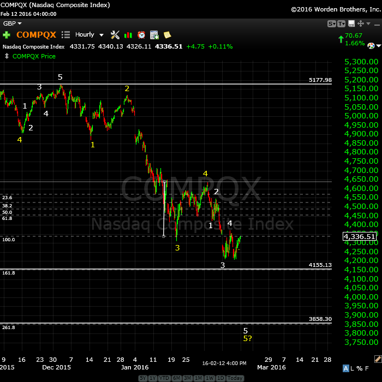Select the 1D range button
The width and height of the screenshot is (382, 382).
pyautogui.click(x=220, y=378)
